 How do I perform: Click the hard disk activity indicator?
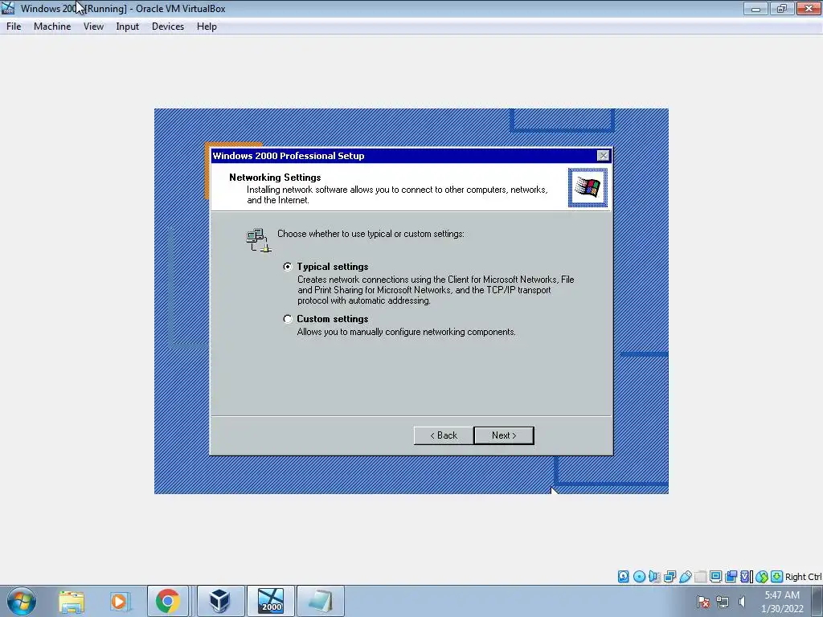623,577
